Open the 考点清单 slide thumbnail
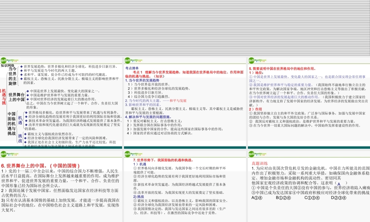Image resolution: width=370 pixels, height=222 pixels. (185, 102)
